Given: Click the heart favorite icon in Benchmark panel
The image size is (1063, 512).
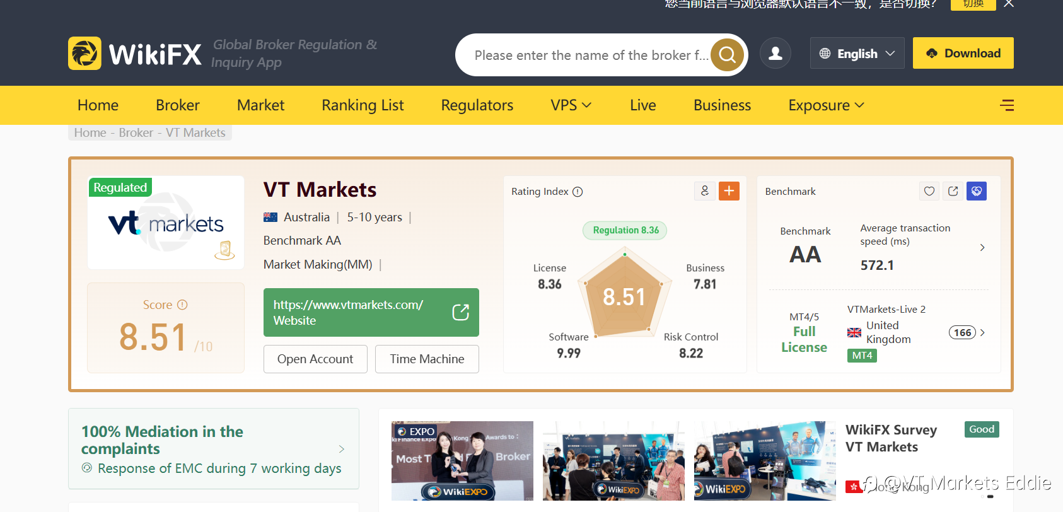Looking at the screenshot, I should coord(929,191).
